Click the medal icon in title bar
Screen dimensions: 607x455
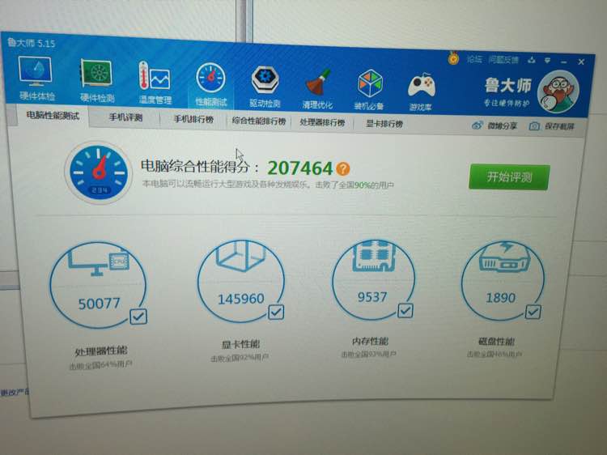click(453, 58)
